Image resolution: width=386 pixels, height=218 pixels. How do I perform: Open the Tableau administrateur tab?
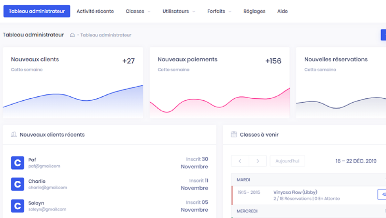pos(37,11)
